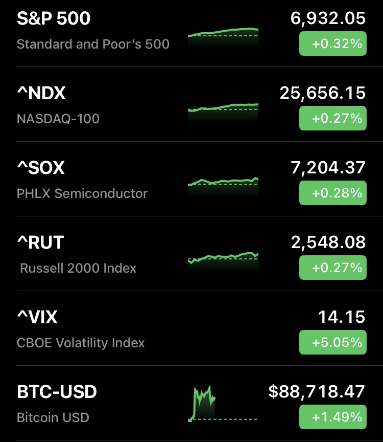Toggle the S&P 500 +0.32% change badge

(x=332, y=44)
